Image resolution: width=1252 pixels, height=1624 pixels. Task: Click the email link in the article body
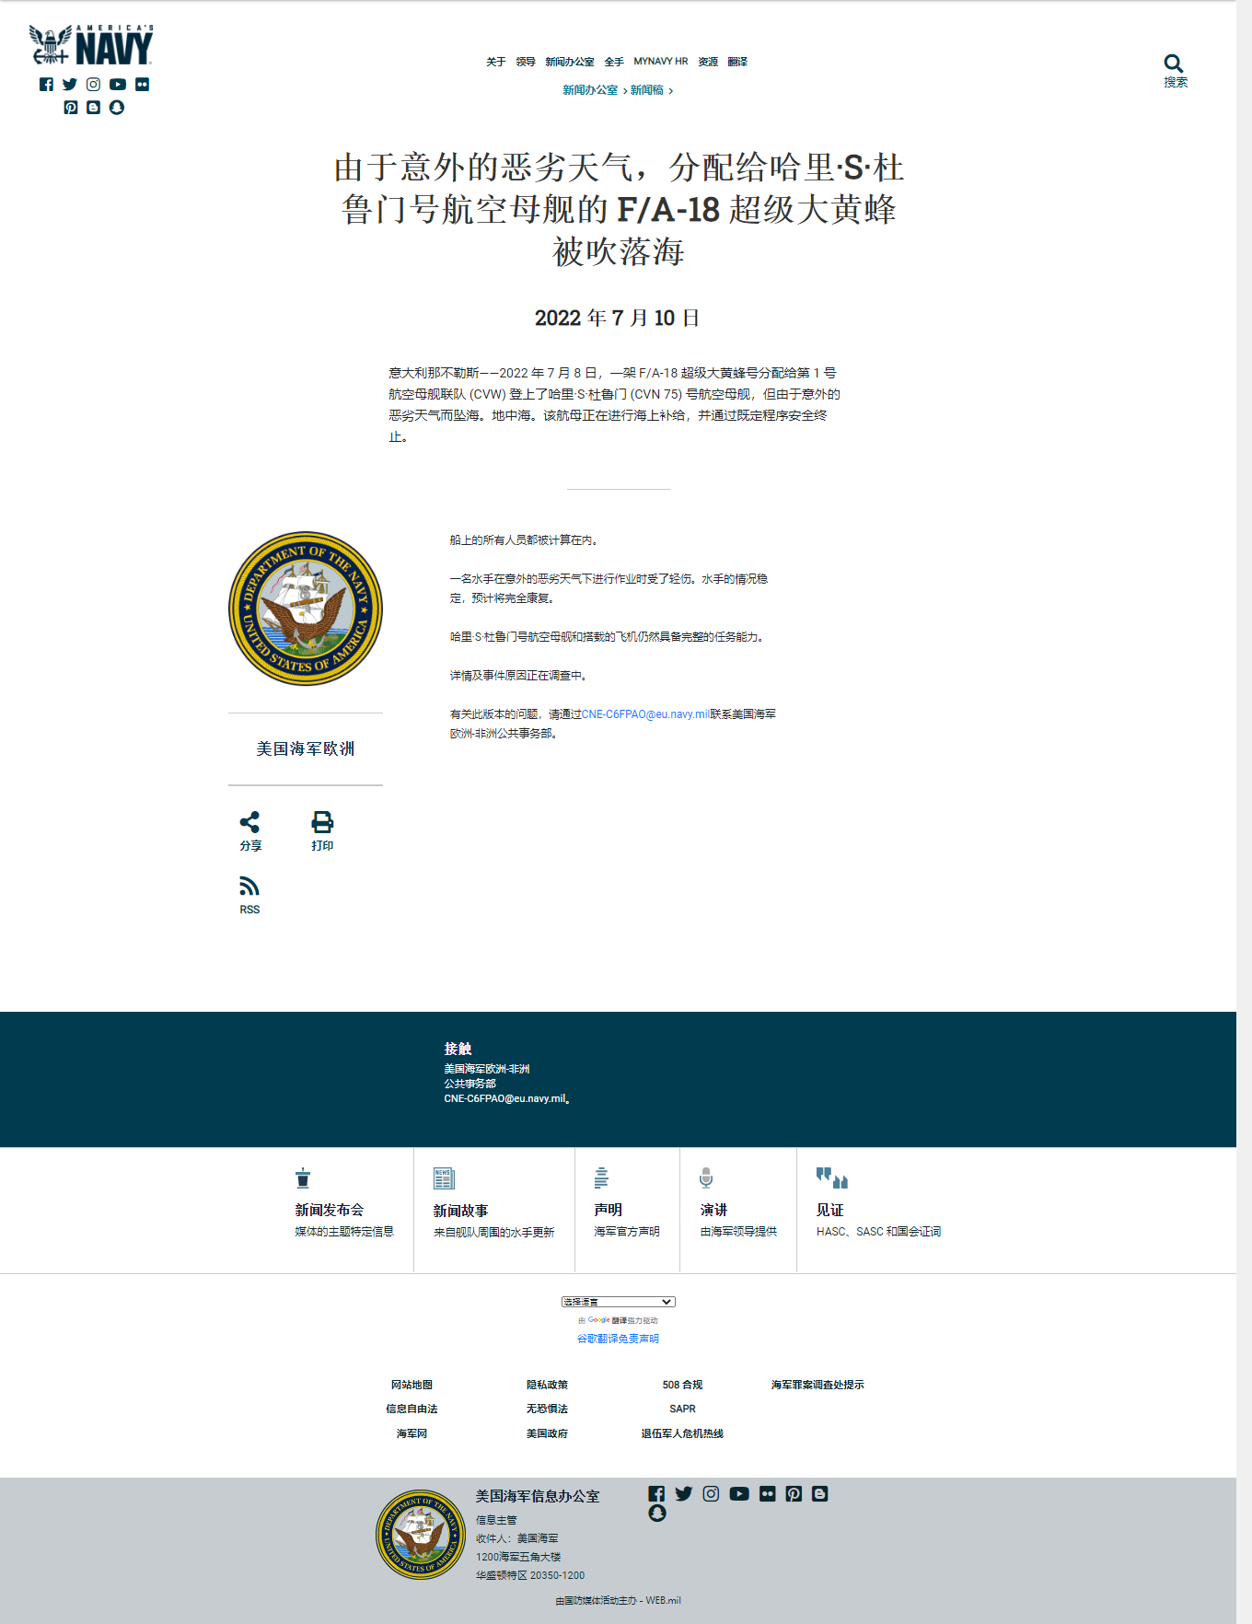point(645,714)
